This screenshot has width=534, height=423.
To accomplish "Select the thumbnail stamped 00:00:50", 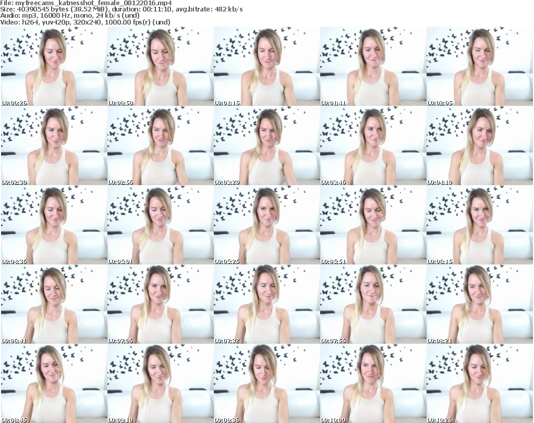I will (161, 66).
